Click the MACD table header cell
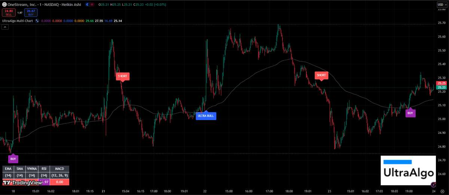 point(59,169)
